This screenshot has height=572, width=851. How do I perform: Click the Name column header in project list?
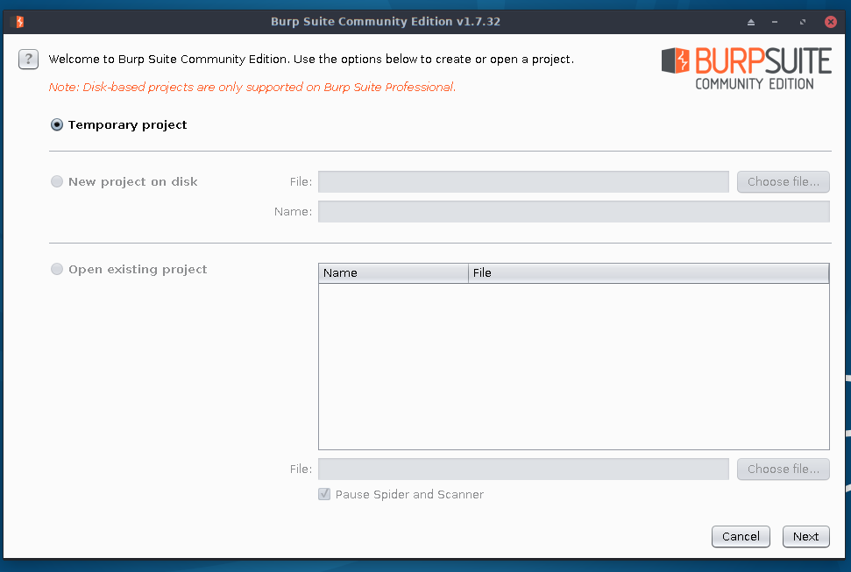393,272
